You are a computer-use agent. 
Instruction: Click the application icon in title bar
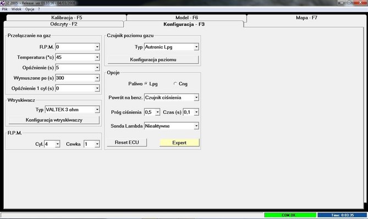click(x=2, y=3)
